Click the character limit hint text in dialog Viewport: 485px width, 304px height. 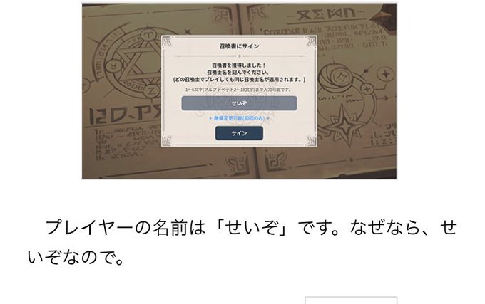point(238,90)
